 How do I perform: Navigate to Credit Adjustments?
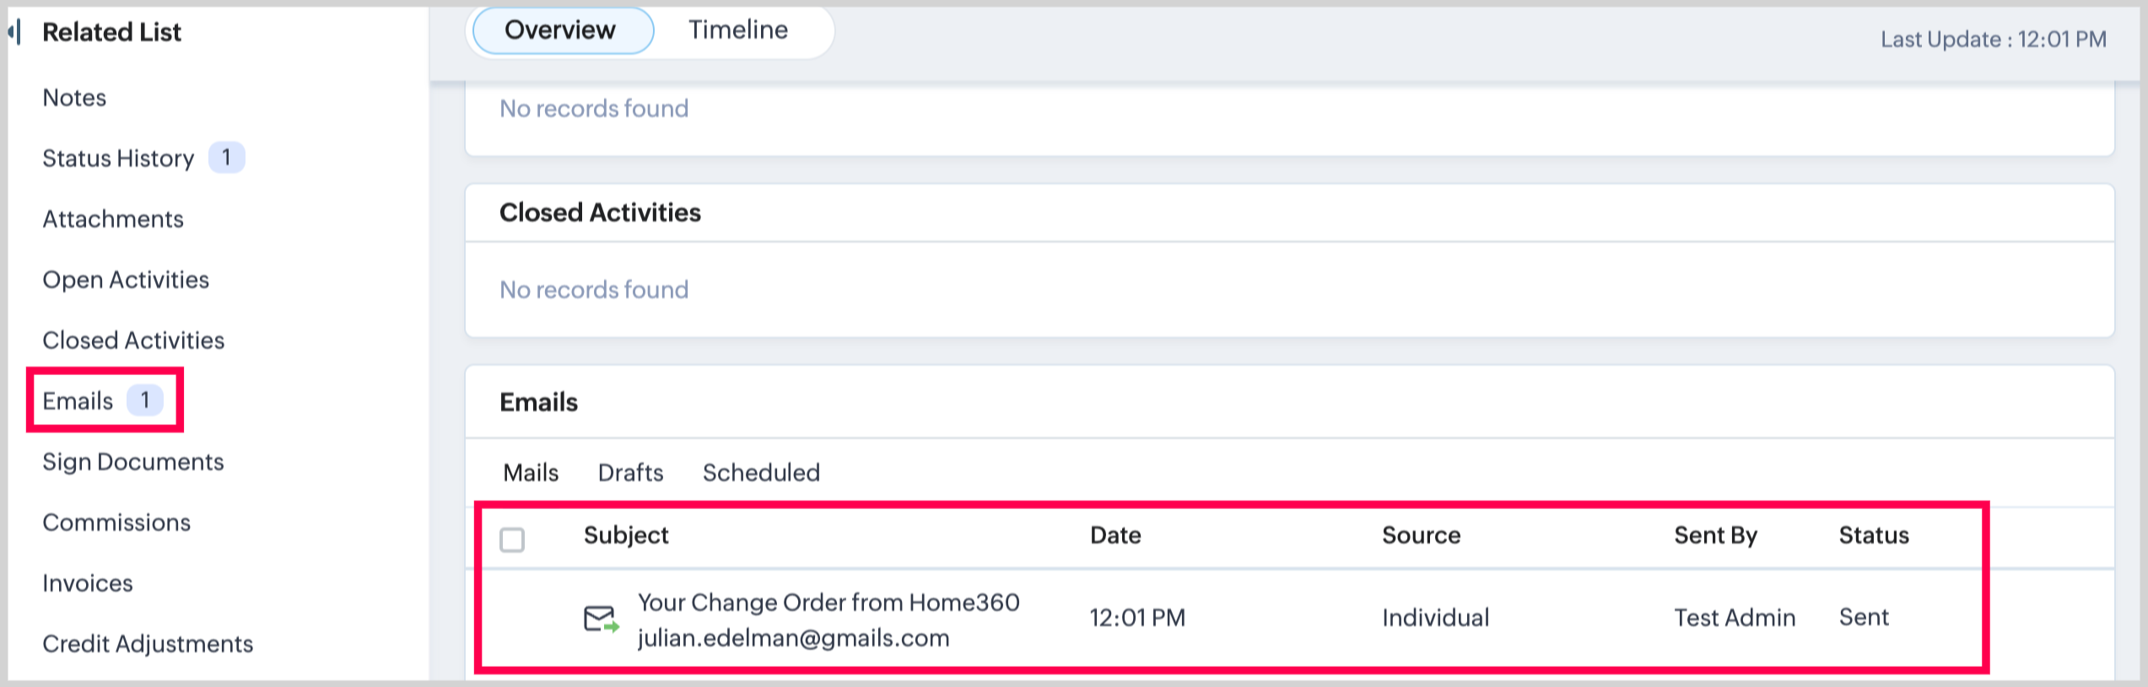tap(148, 644)
